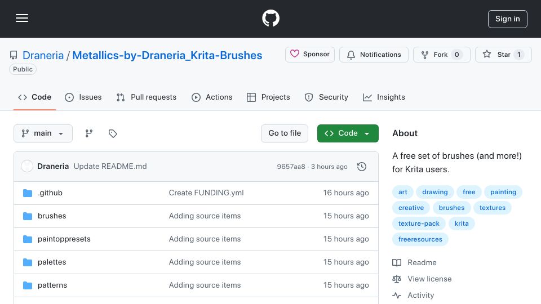The image size is (541, 304).
Task: Click the Sponsor button
Action: pyautogui.click(x=310, y=55)
